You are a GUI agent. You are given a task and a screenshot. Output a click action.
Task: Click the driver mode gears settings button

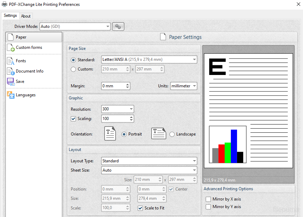click(x=118, y=26)
